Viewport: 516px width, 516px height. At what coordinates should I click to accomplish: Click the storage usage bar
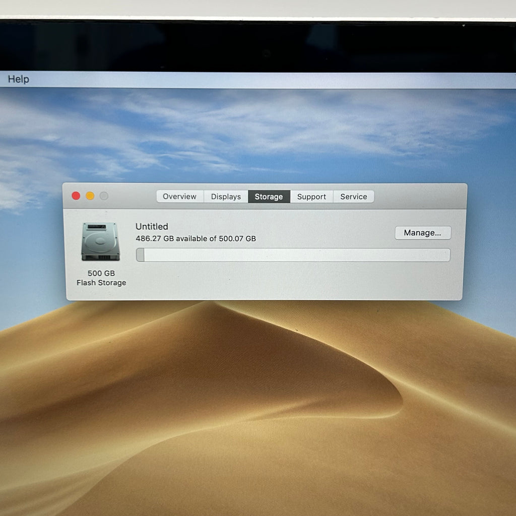293,255
